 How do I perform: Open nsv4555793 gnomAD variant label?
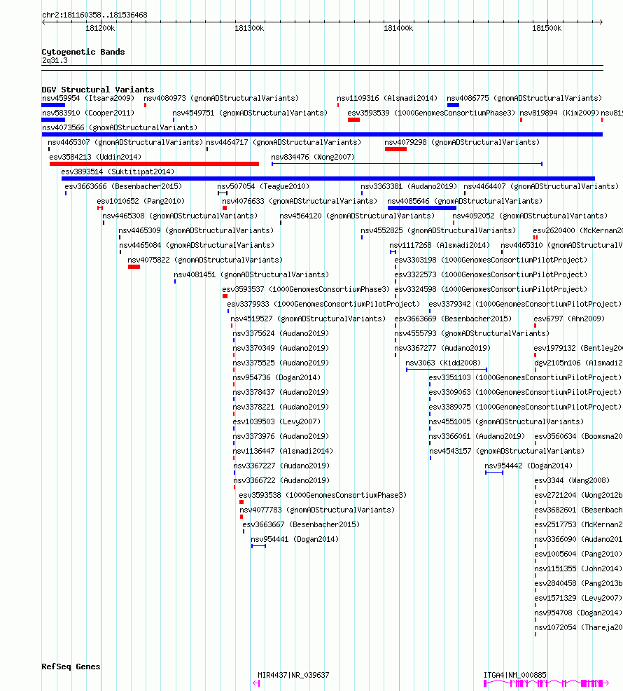pyautogui.click(x=472, y=333)
